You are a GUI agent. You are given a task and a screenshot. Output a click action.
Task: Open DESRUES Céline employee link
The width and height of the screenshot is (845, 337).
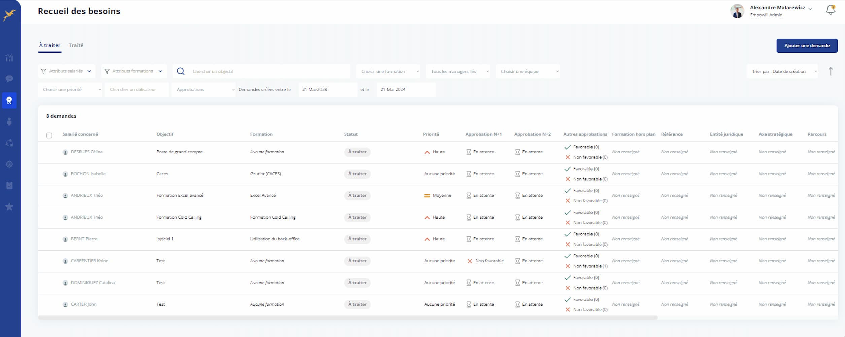point(87,152)
